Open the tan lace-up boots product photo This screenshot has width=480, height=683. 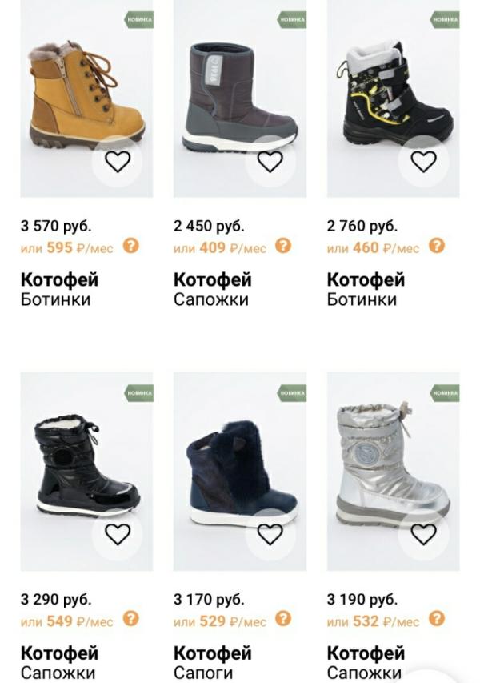[86, 98]
